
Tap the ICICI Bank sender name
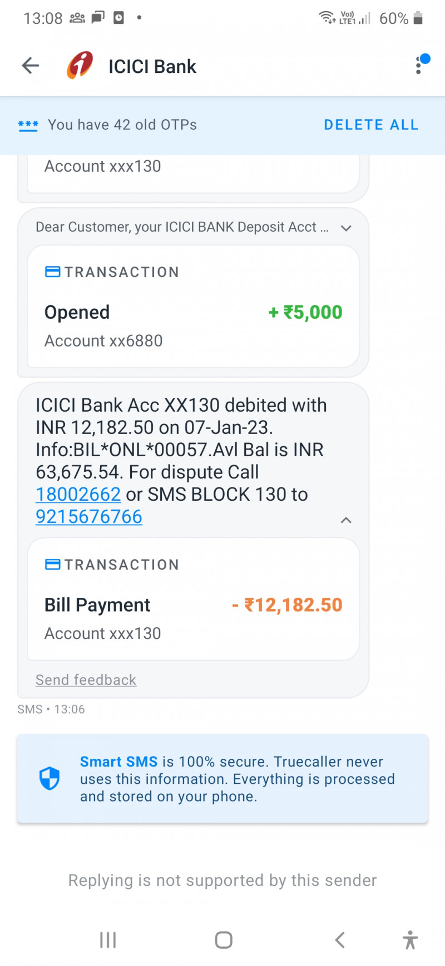click(152, 67)
